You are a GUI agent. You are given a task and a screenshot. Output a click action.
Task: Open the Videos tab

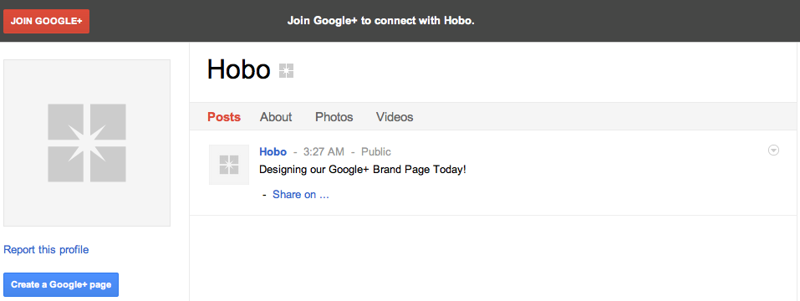pyautogui.click(x=395, y=117)
